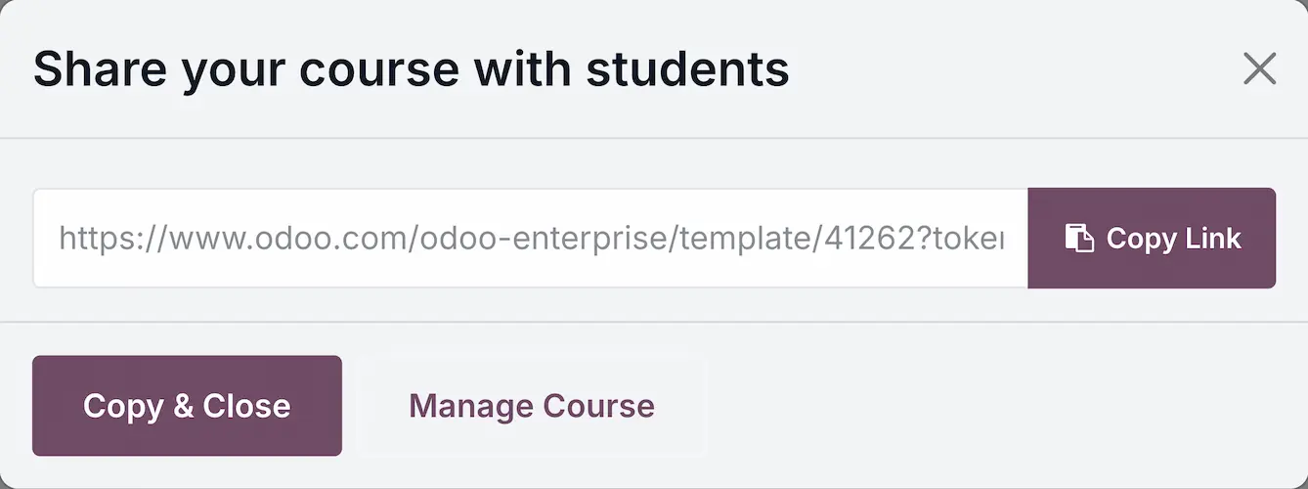1308x489 pixels.
Task: Click the copy document icon
Action: pos(1079,239)
